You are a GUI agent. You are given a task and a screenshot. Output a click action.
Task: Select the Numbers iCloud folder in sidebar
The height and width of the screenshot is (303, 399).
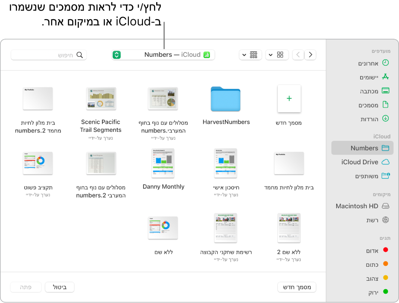362,148
